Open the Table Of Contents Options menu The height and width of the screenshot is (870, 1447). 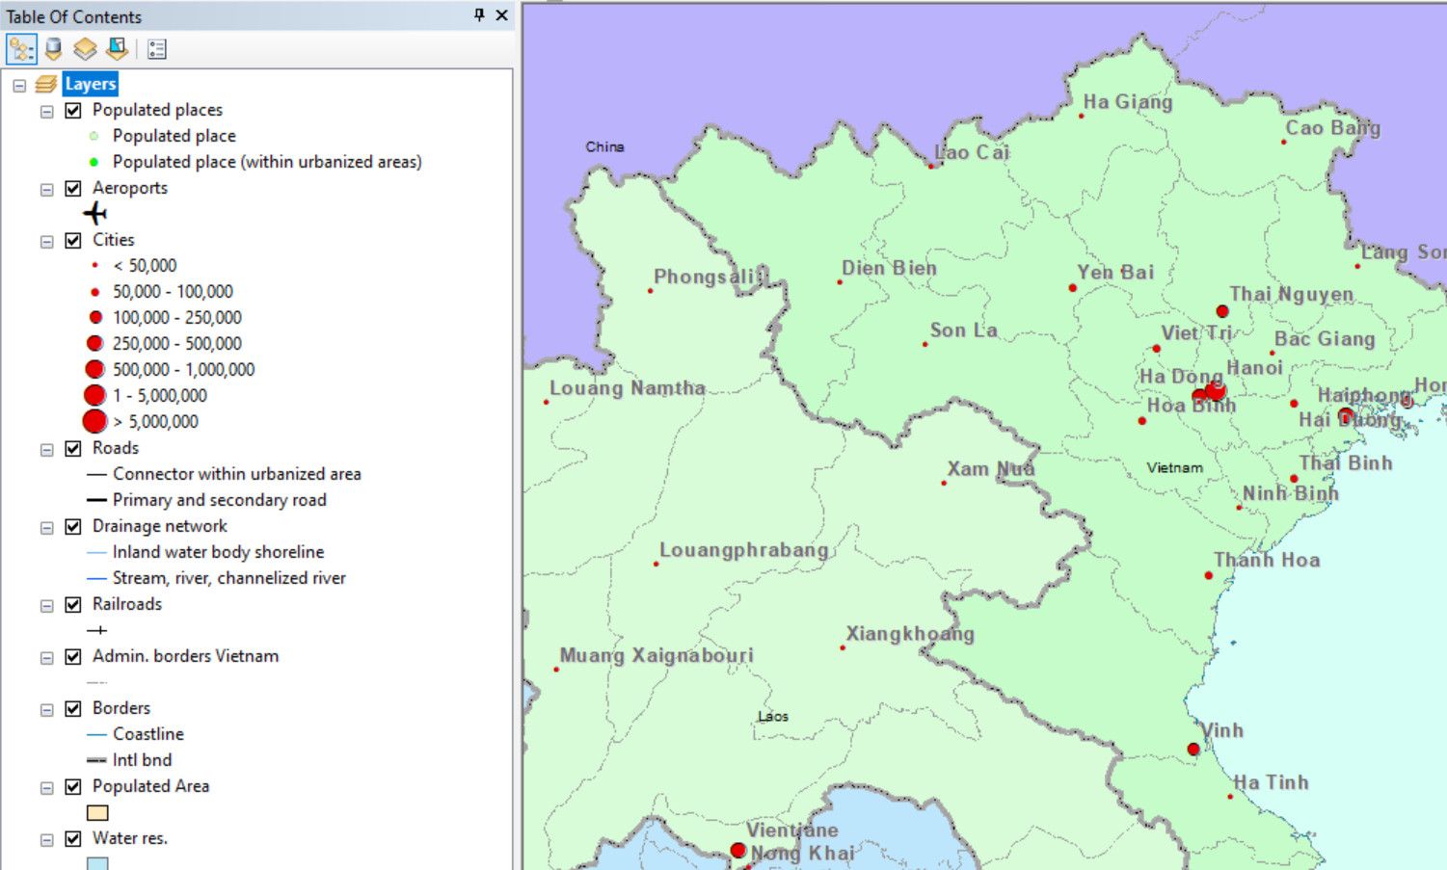point(156,49)
